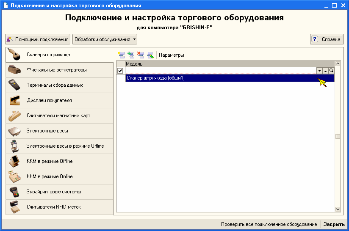The height and width of the screenshot is (231, 349).
Task: Focus the empty Модель input field
Action: point(221,71)
